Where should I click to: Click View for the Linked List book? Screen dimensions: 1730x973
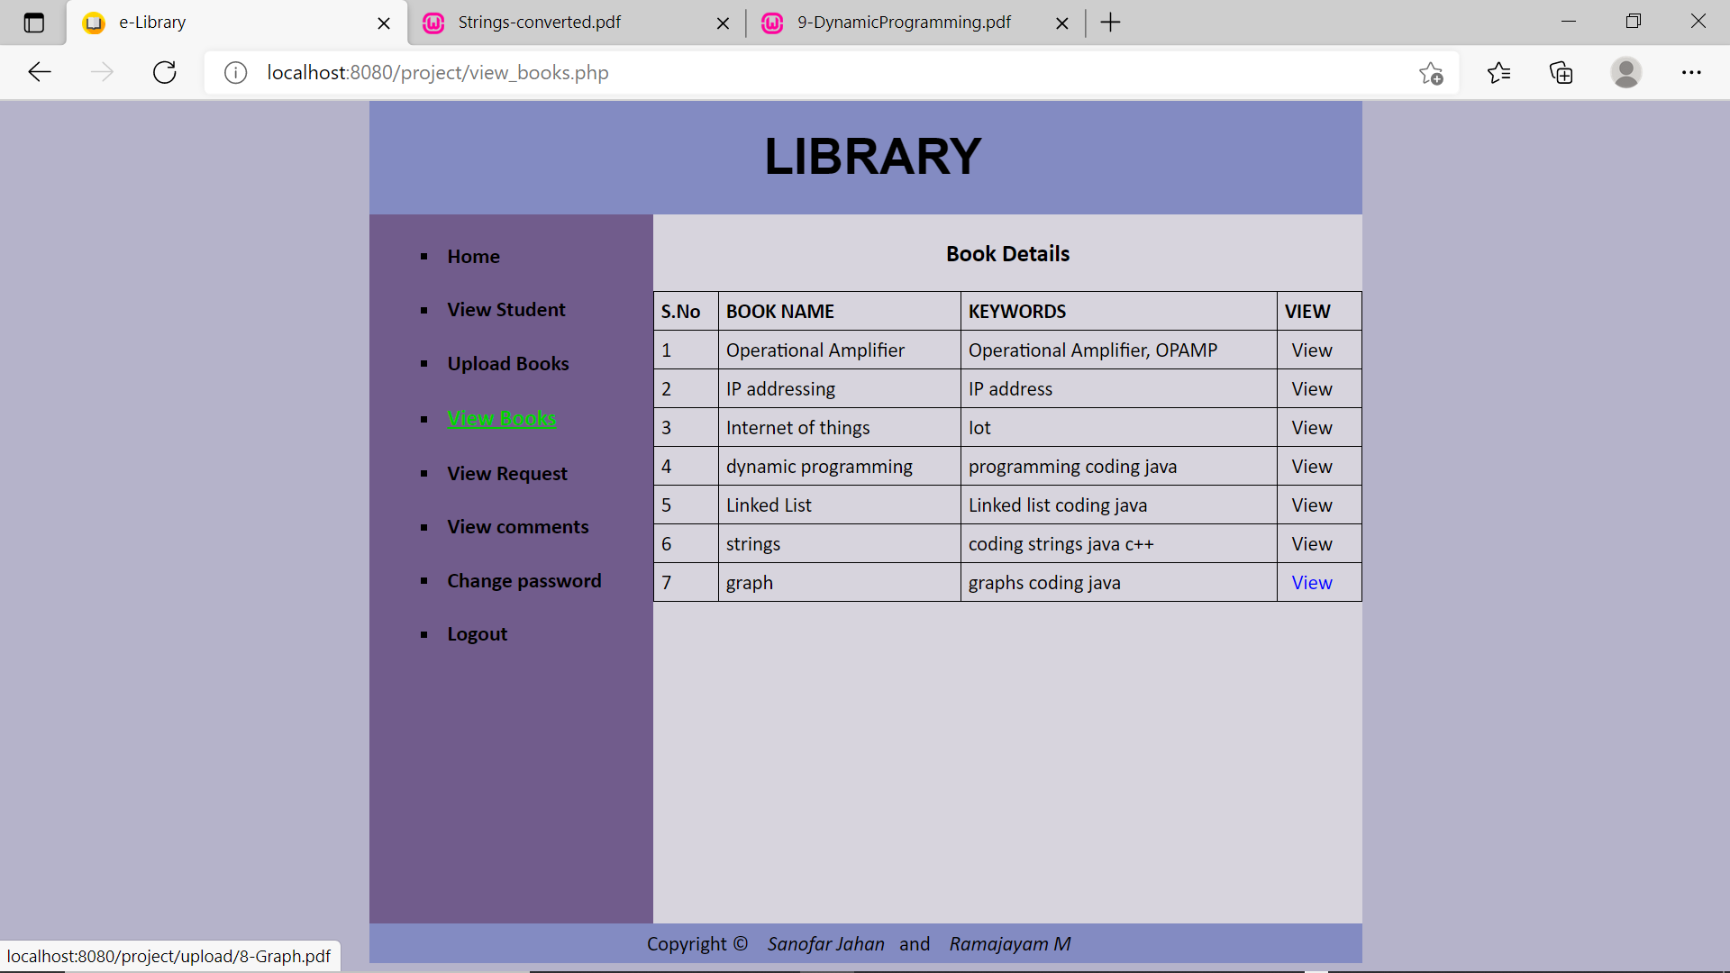click(1311, 505)
